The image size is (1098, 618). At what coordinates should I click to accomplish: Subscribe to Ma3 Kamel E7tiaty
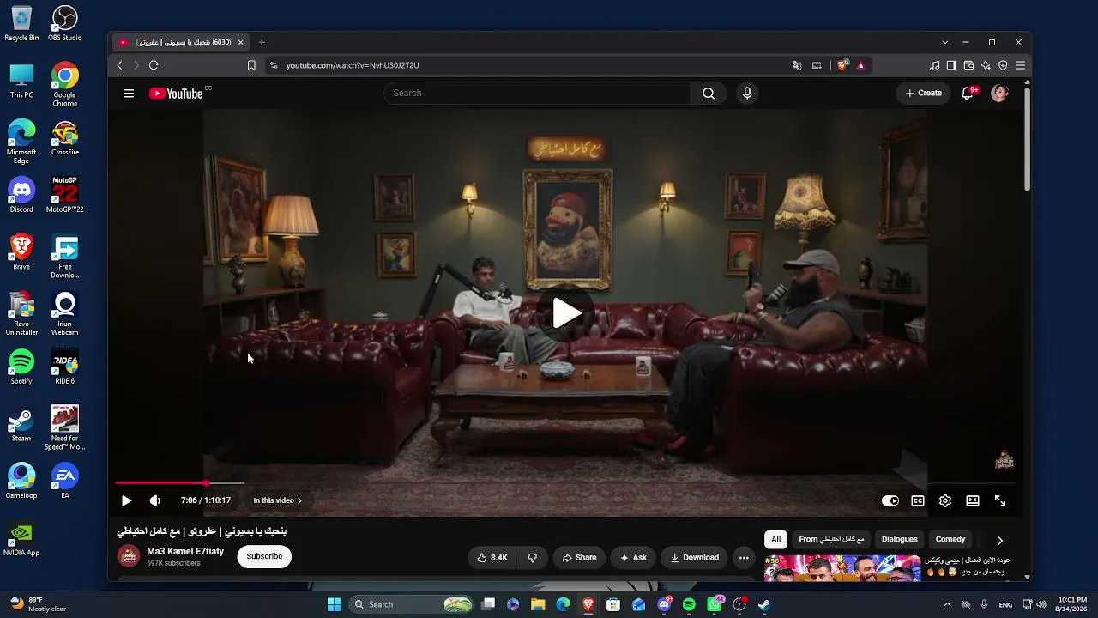[264, 556]
